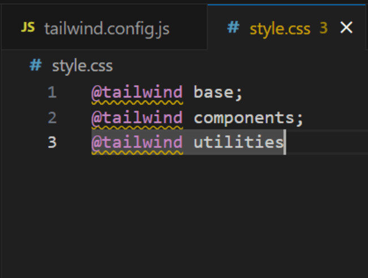The height and width of the screenshot is (278, 368).
Task: Switch to the tailwind.config.js tab
Action: 106,28
